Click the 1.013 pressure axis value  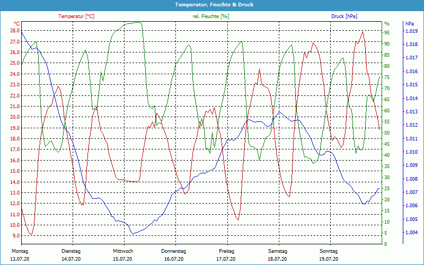click(411, 112)
